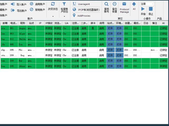Click the Useragent text button
The image size is (169, 126).
click(84, 4)
